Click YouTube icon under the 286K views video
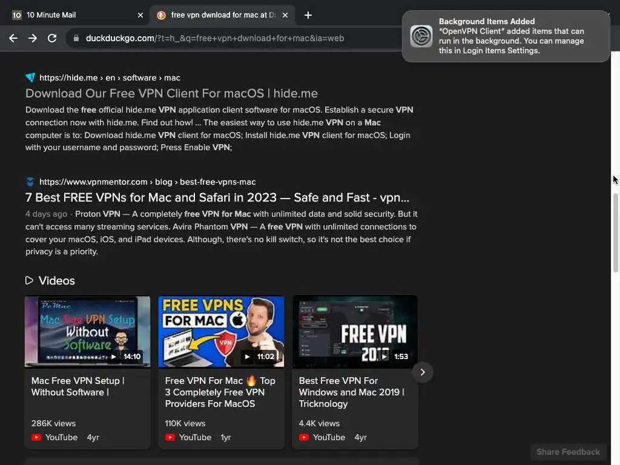620x465 pixels. pyautogui.click(x=36, y=437)
